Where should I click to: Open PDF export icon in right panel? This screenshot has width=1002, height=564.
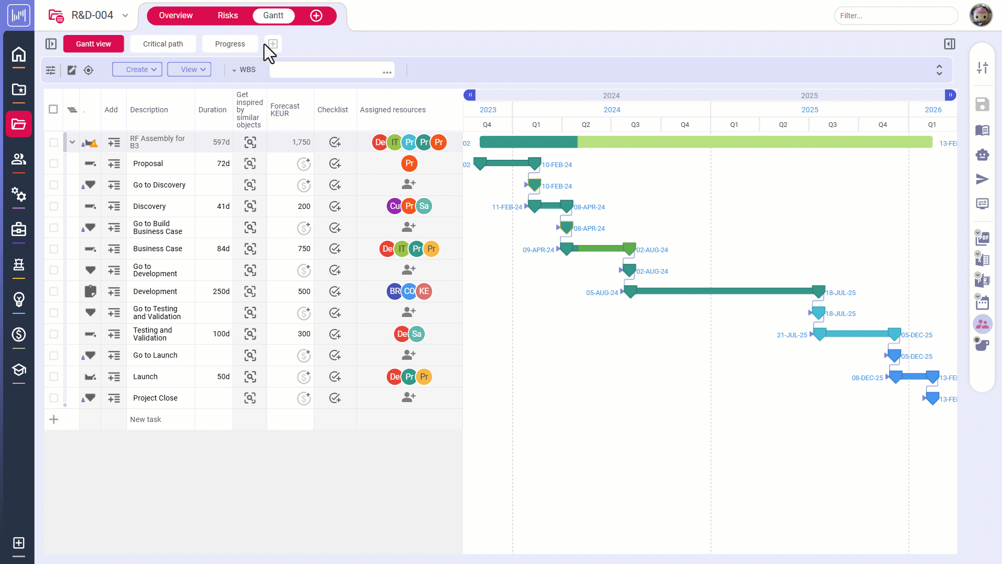coord(982,238)
